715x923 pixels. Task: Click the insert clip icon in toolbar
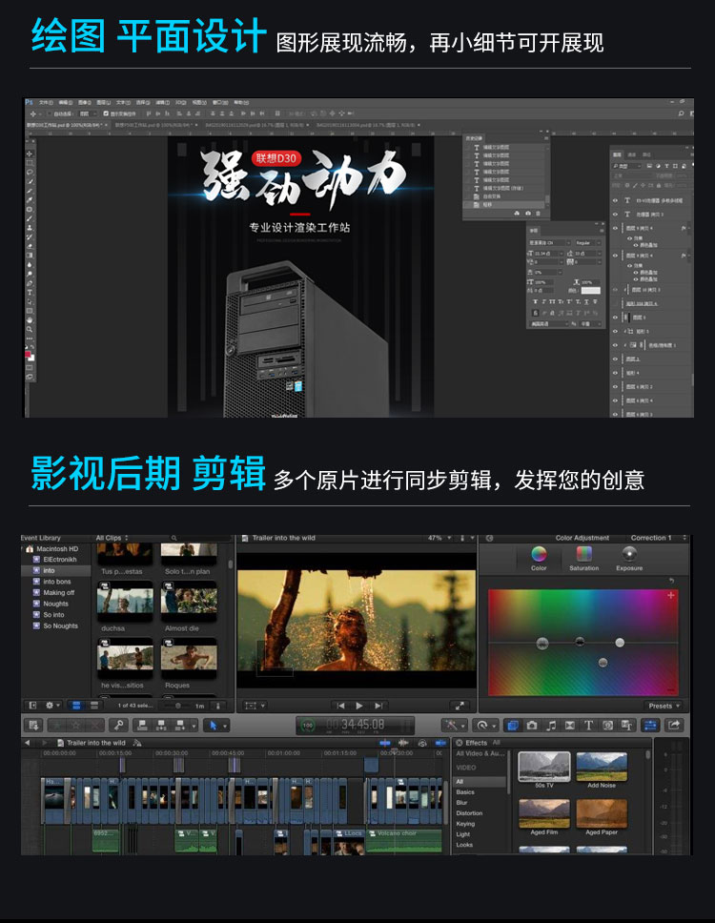point(161,726)
